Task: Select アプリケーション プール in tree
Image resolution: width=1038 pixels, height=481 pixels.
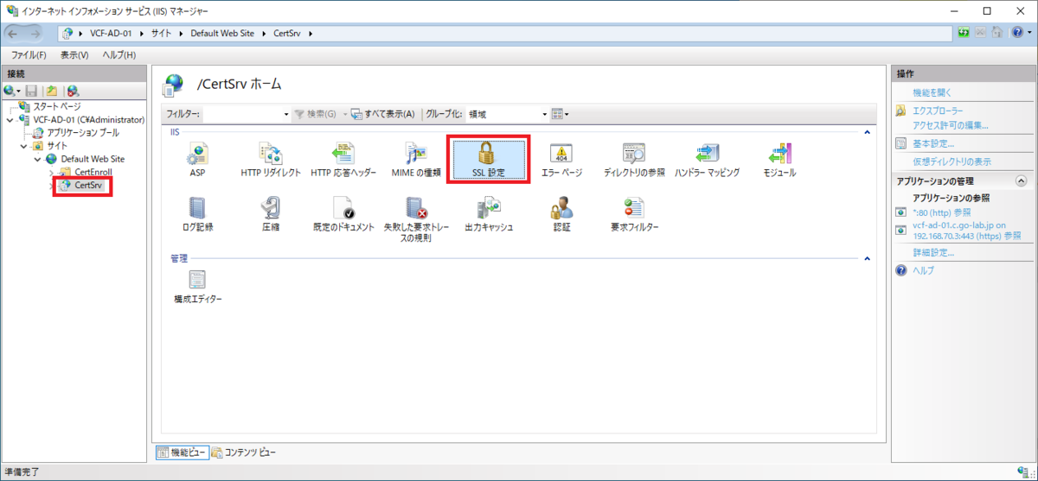Action: pos(83,133)
